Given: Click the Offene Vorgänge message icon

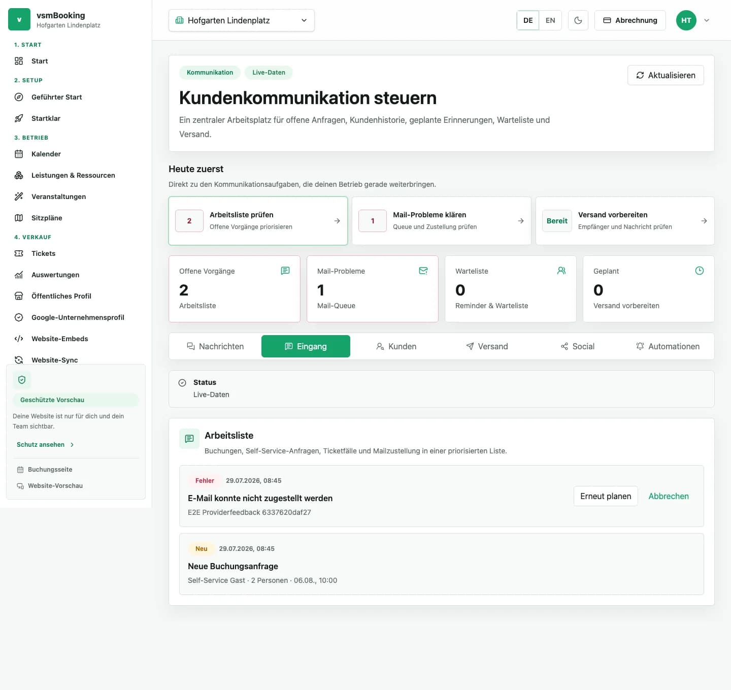Looking at the screenshot, I should pyautogui.click(x=285, y=271).
